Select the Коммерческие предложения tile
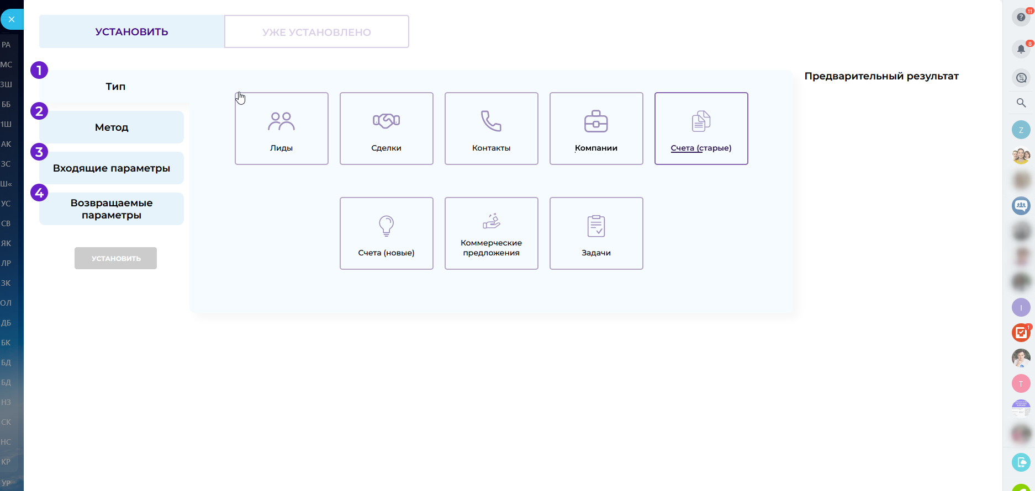The width and height of the screenshot is (1035, 491). (x=491, y=233)
